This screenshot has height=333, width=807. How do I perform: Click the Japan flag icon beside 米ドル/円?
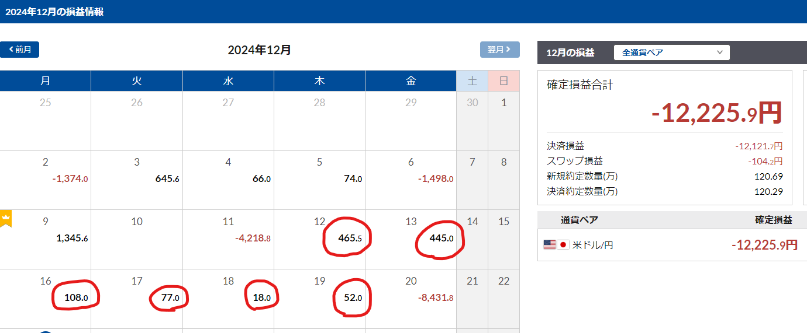pyautogui.click(x=563, y=245)
